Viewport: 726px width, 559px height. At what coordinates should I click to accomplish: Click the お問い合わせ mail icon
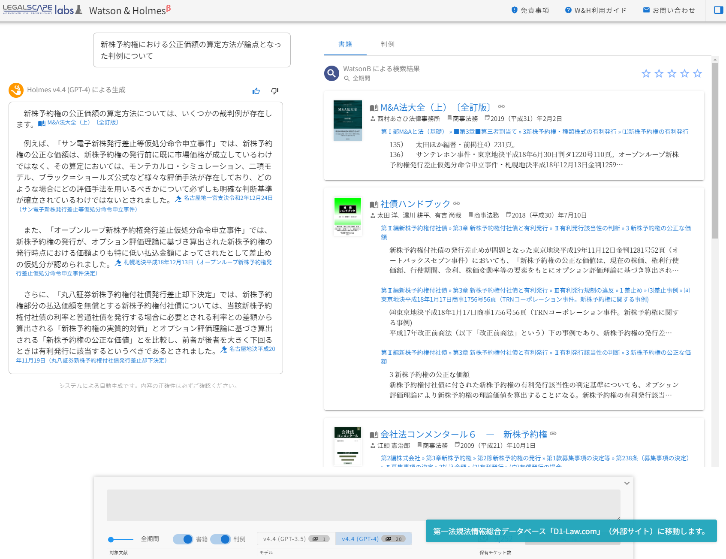(646, 10)
